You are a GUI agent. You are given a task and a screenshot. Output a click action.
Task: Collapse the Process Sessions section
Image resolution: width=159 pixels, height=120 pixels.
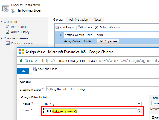click(x=1, y=38)
